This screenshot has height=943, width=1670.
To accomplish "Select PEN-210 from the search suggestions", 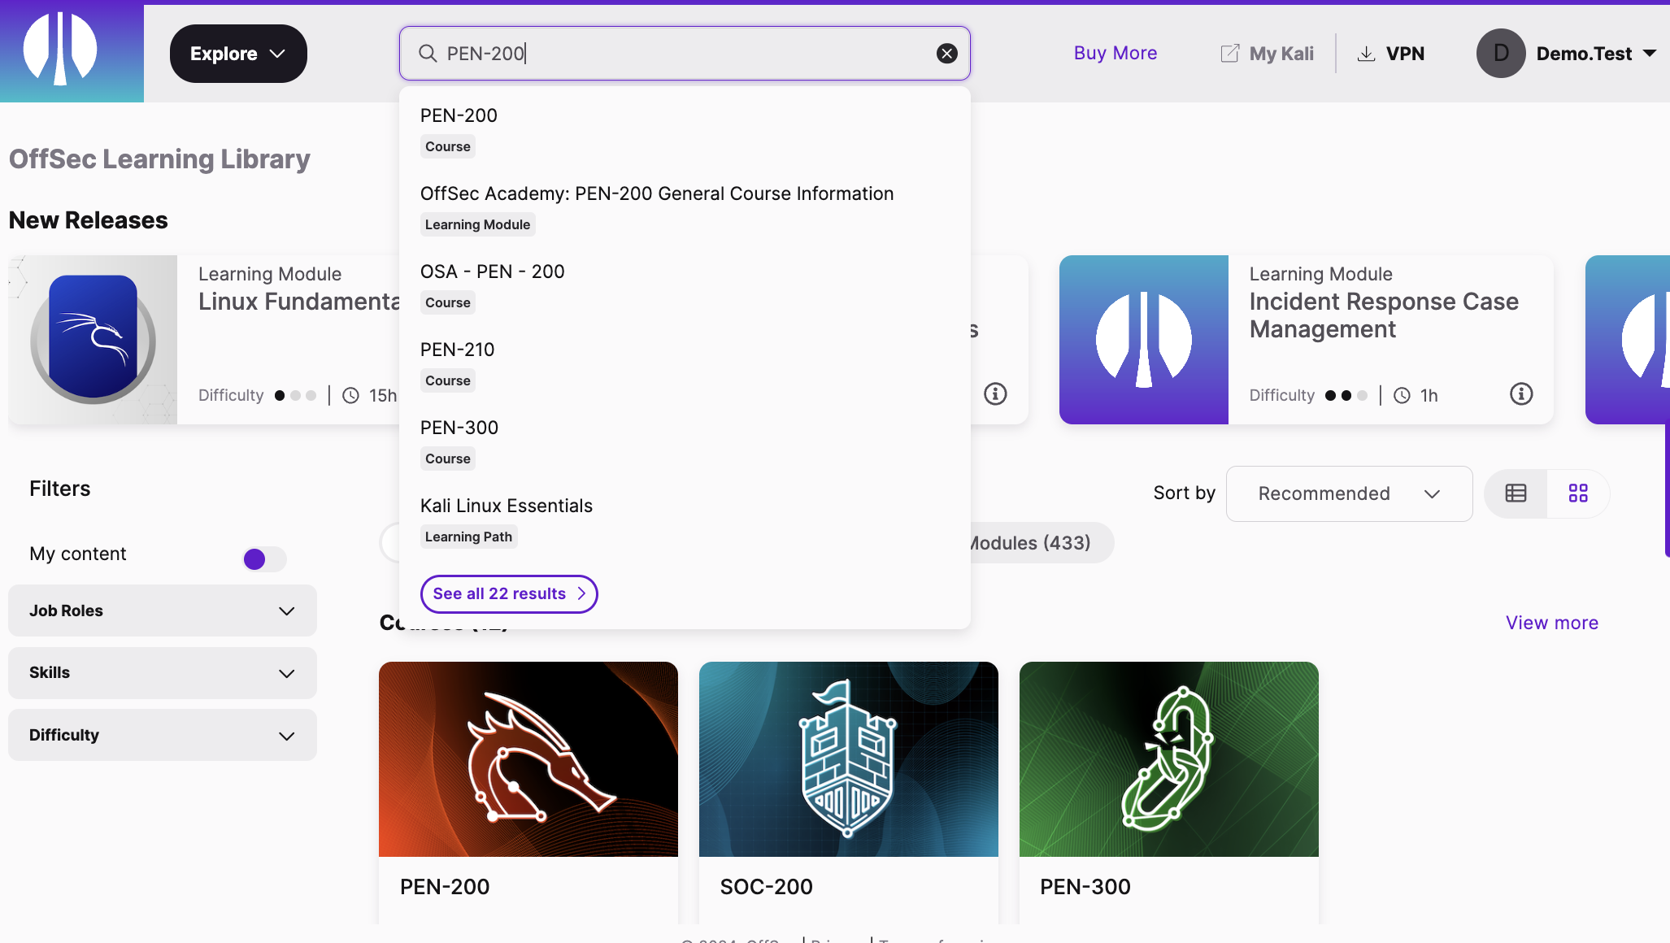I will pos(457,350).
